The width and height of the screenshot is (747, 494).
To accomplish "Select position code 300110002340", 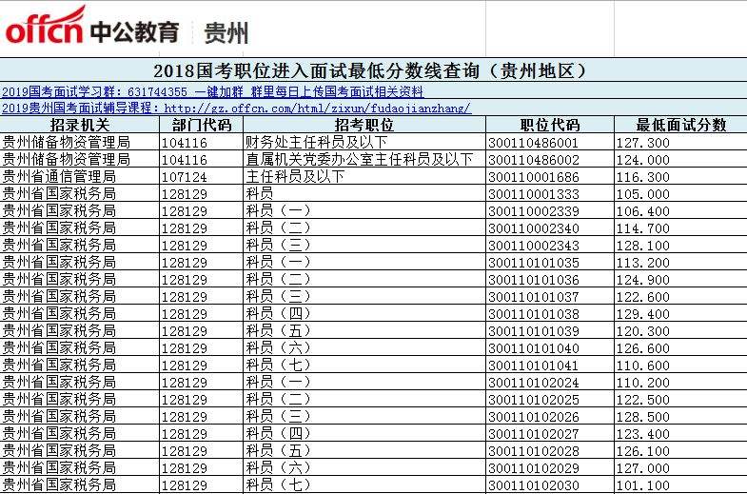I will tap(550, 227).
